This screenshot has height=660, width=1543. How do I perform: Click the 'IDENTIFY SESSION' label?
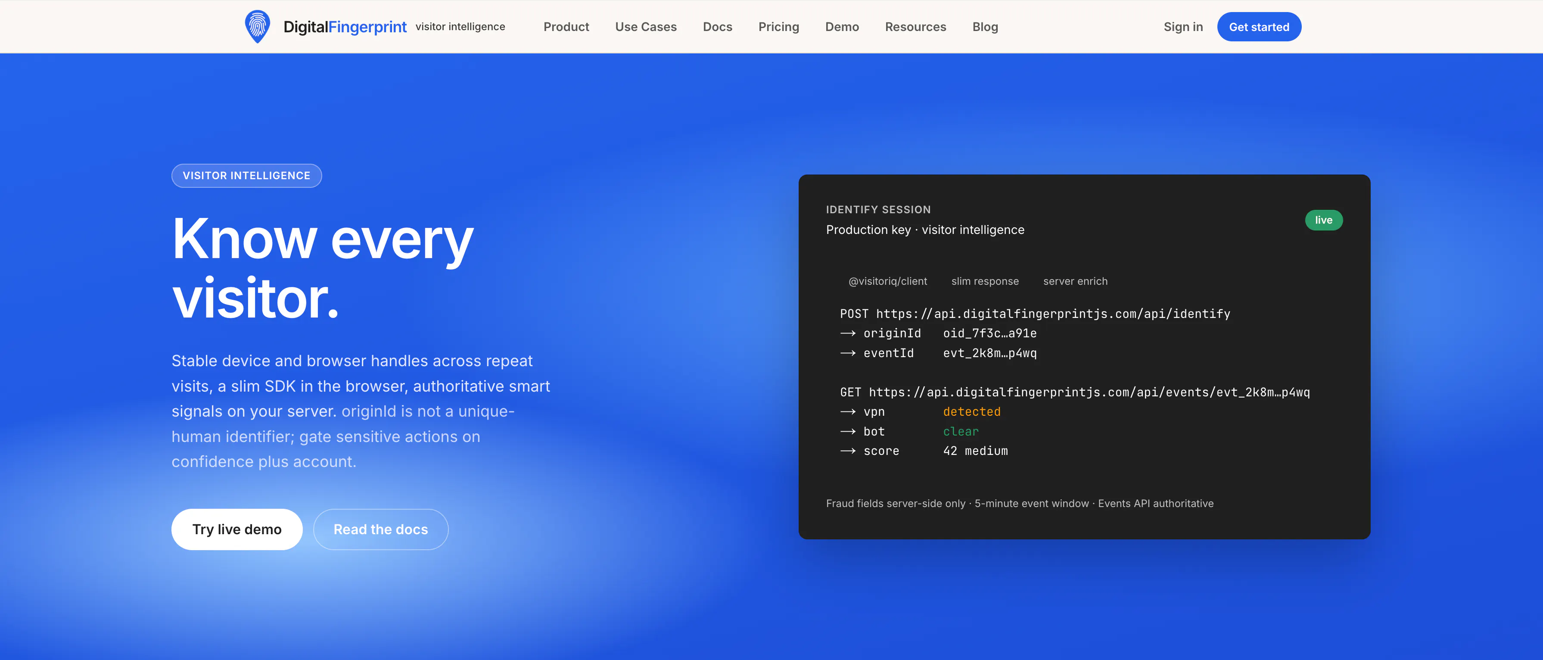(x=878, y=210)
